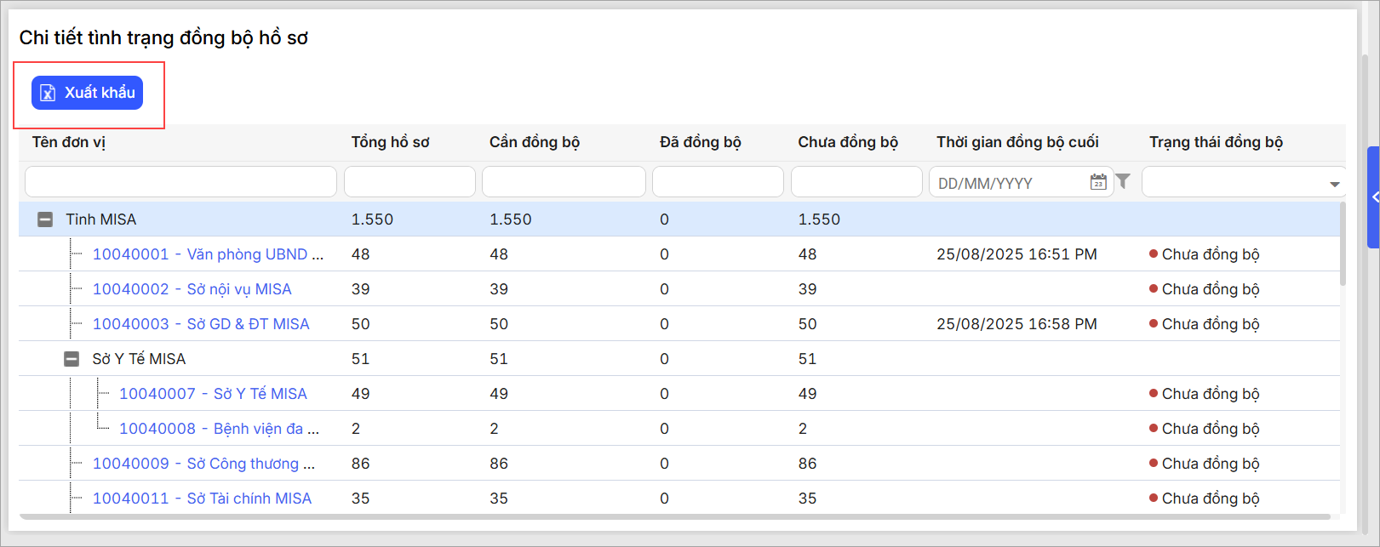The image size is (1380, 547).
Task: Open link 10040003 - Sở GD & ĐT MISA
Action: click(x=201, y=324)
